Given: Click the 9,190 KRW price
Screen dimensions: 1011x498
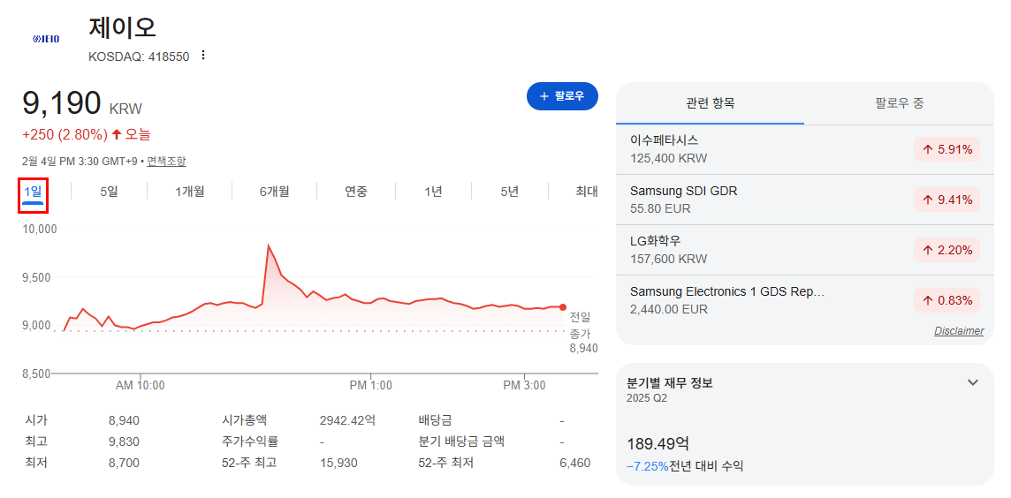Looking at the screenshot, I should pyautogui.click(x=82, y=103).
